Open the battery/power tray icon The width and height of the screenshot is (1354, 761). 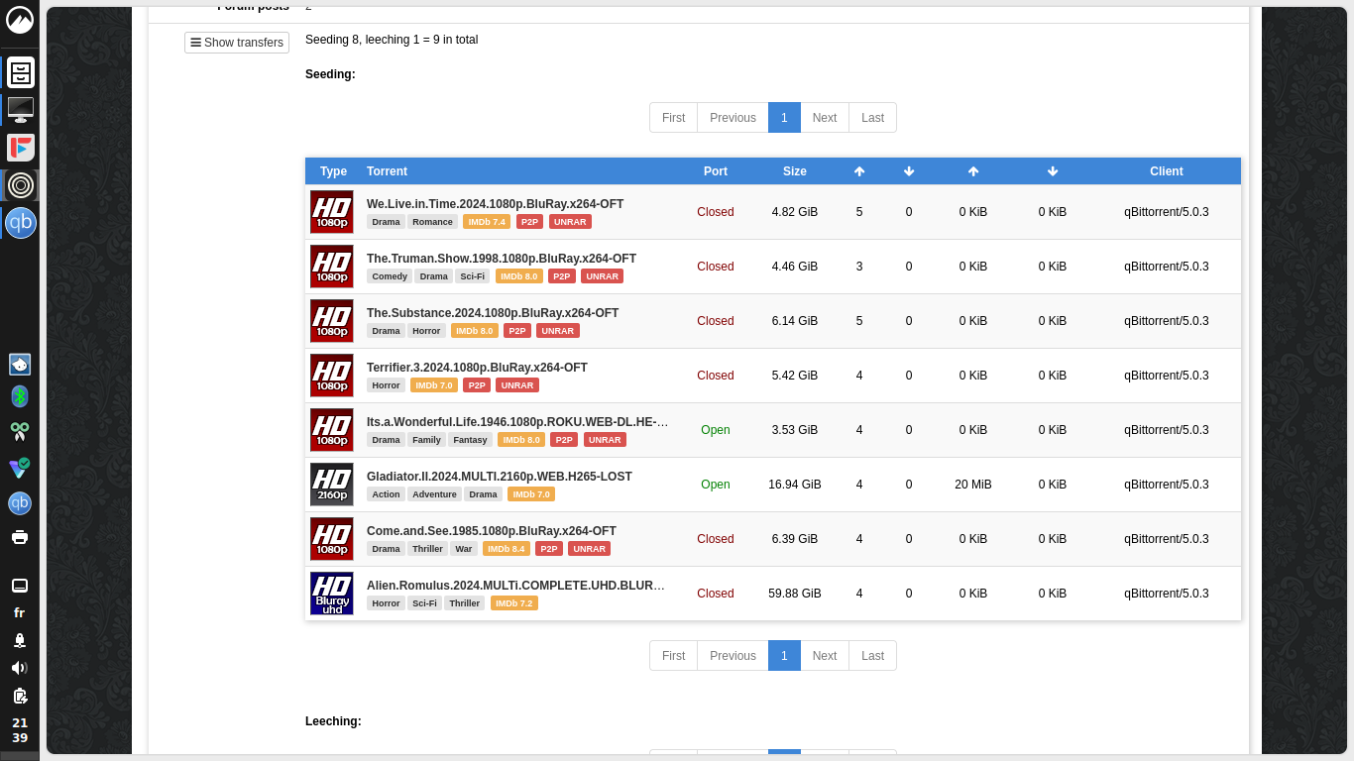[x=20, y=696]
